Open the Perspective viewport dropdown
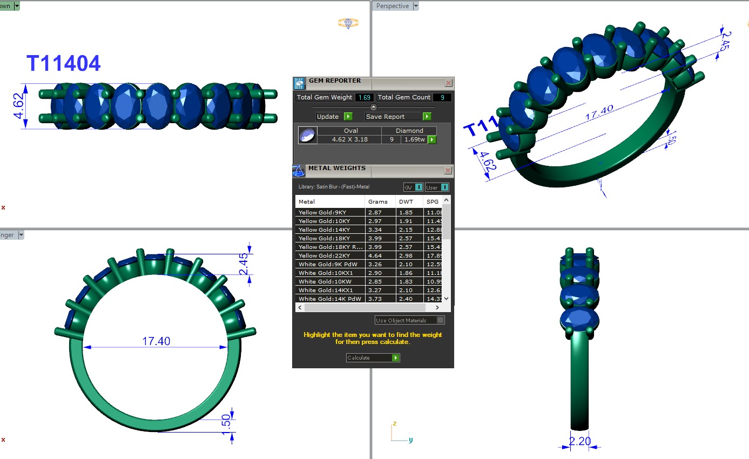Viewport: 749px width, 459px height. pyautogui.click(x=415, y=6)
